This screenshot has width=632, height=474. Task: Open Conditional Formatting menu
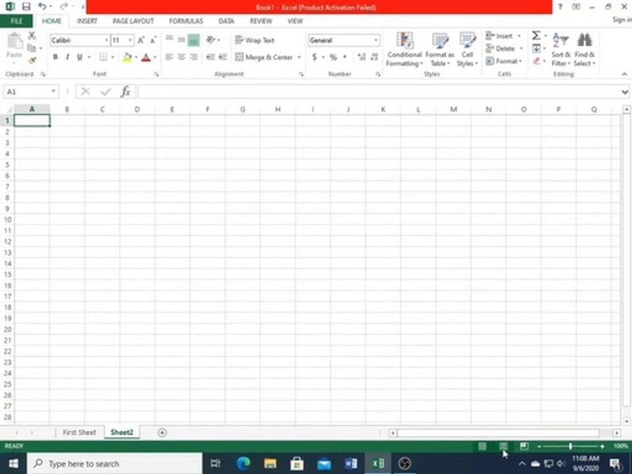pyautogui.click(x=404, y=49)
